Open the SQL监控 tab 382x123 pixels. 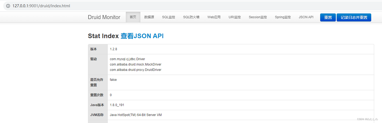click(x=168, y=17)
